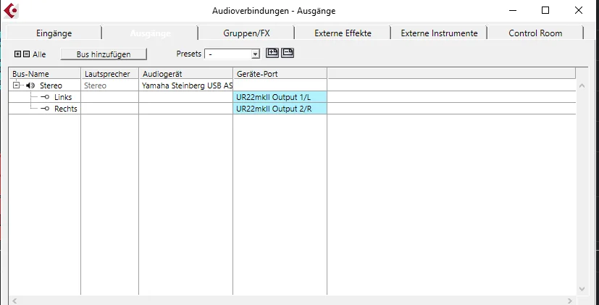Click the Bus hinzufügen button
The height and width of the screenshot is (305, 599).
pos(104,54)
